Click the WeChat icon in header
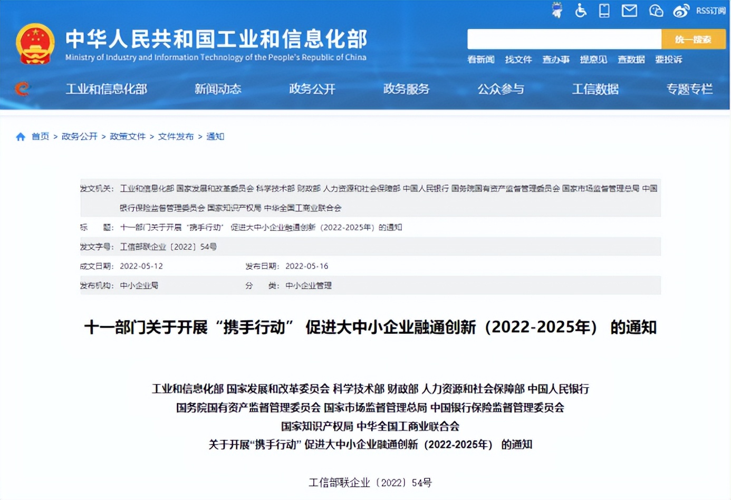Viewport: 731px width, 500px height. [656, 10]
